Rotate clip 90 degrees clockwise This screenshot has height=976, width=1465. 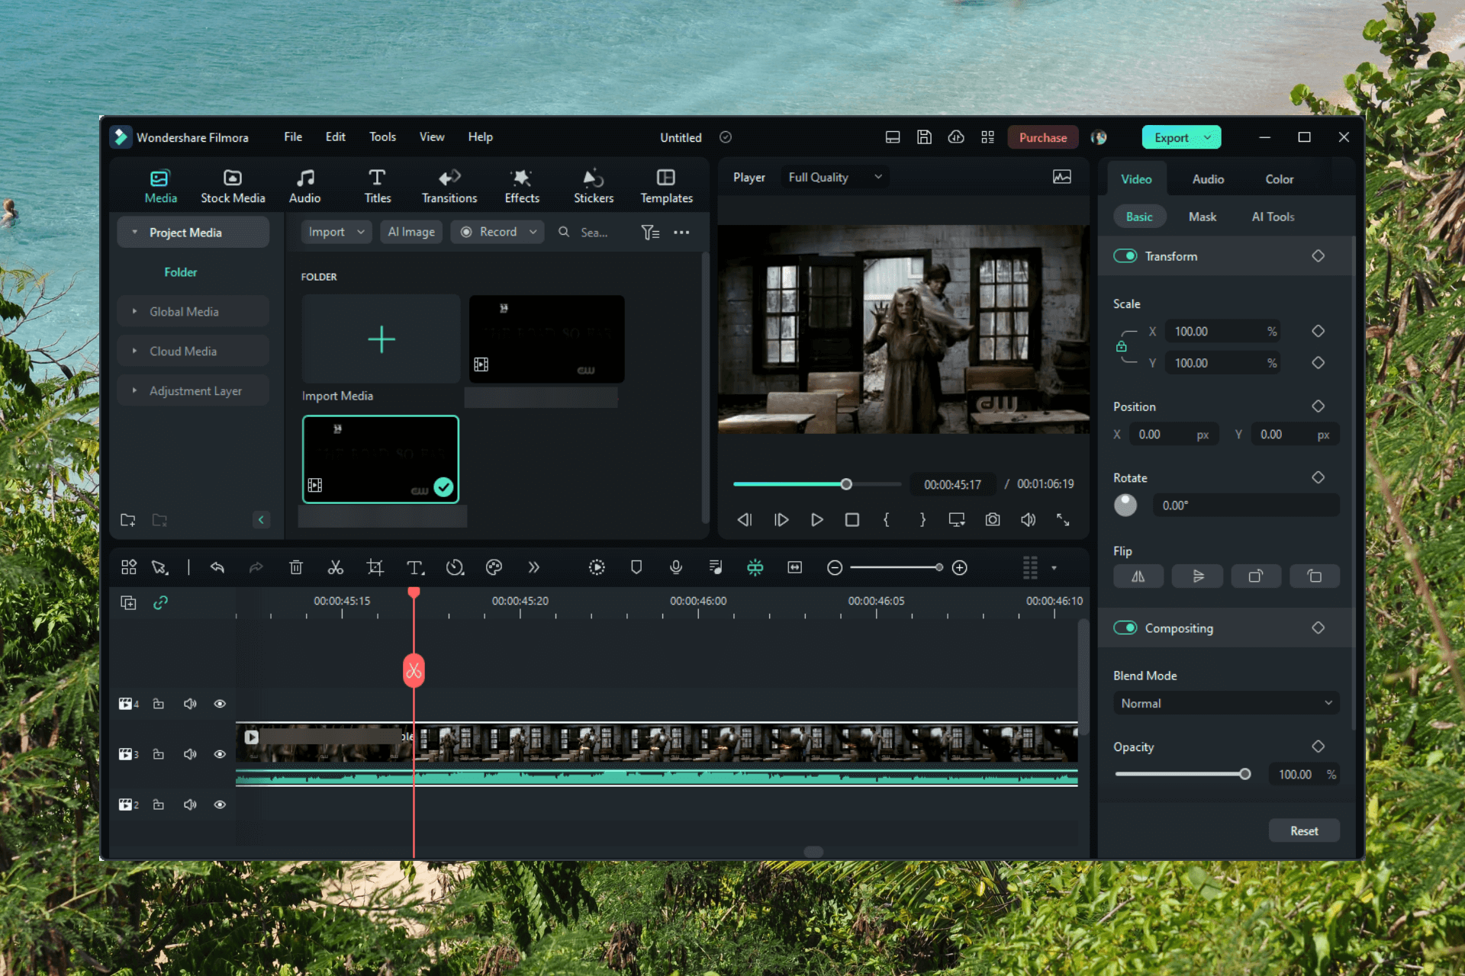1256,576
